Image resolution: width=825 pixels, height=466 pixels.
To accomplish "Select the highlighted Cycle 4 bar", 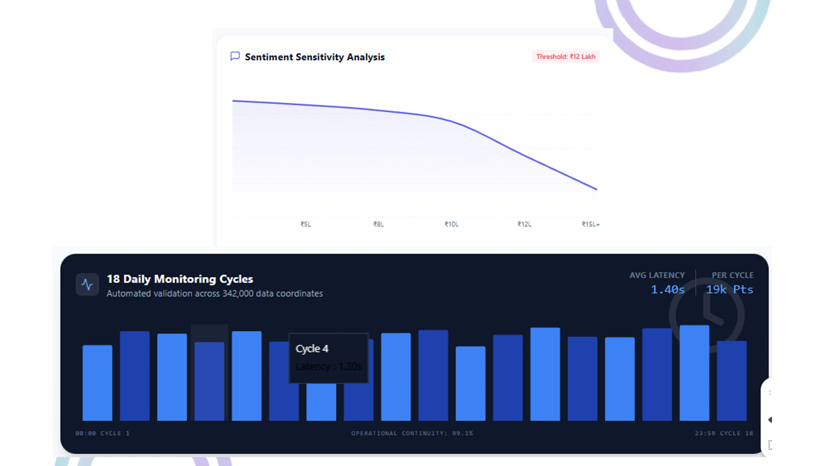I will (209, 381).
